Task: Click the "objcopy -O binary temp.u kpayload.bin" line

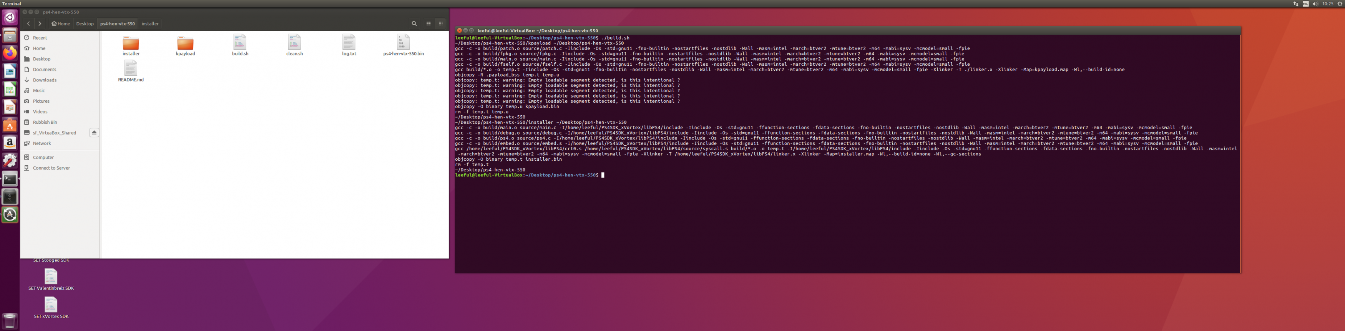Action: point(507,106)
